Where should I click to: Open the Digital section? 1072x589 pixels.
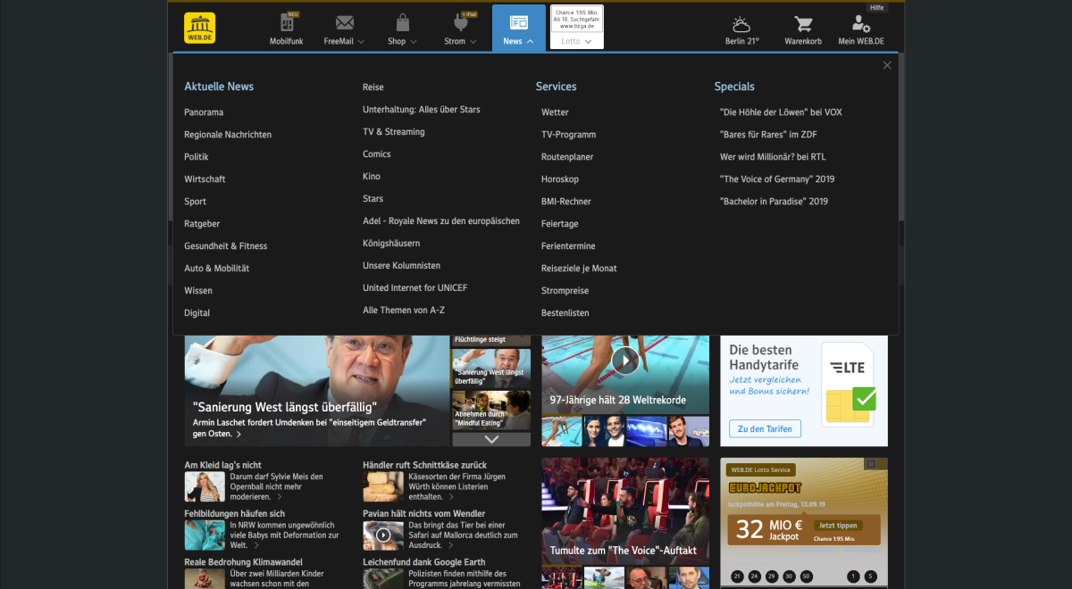pos(197,313)
